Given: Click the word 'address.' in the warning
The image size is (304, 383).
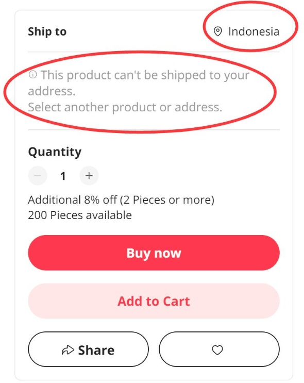Looking at the screenshot, I should (x=52, y=91).
